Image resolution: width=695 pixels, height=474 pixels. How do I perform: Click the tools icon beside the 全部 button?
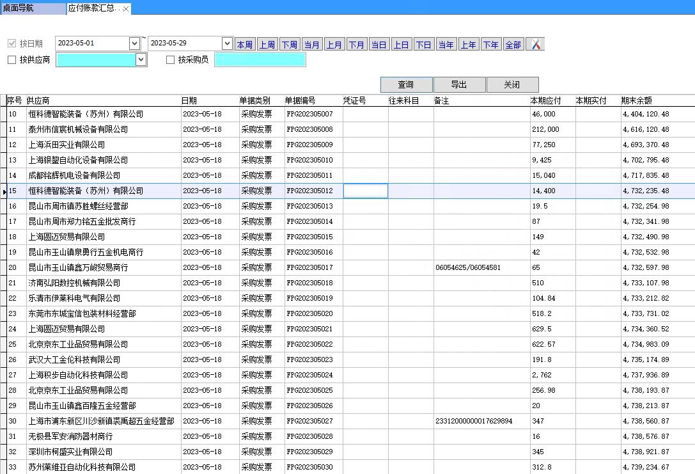point(535,44)
